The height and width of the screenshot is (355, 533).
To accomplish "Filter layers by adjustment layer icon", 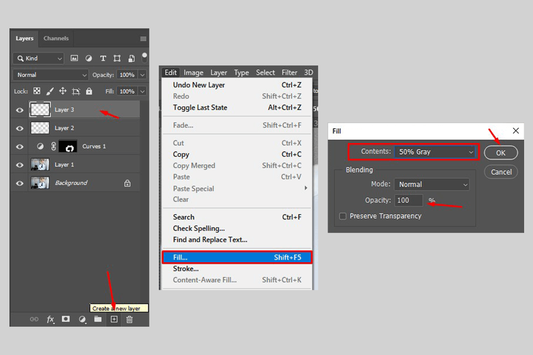I will pyautogui.click(x=89, y=58).
